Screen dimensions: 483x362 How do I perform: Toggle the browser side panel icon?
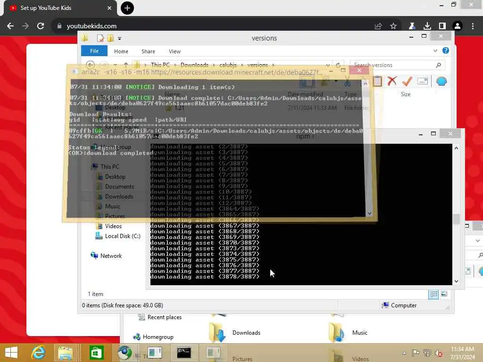click(x=442, y=26)
